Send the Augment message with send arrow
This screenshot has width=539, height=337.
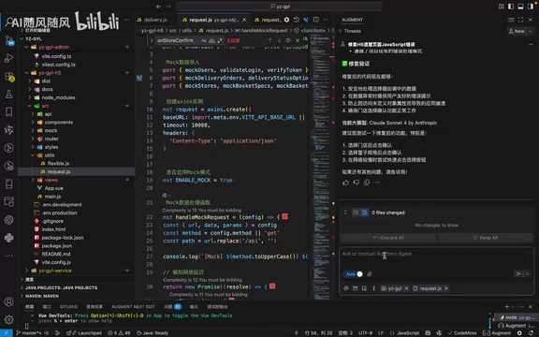(x=518, y=273)
